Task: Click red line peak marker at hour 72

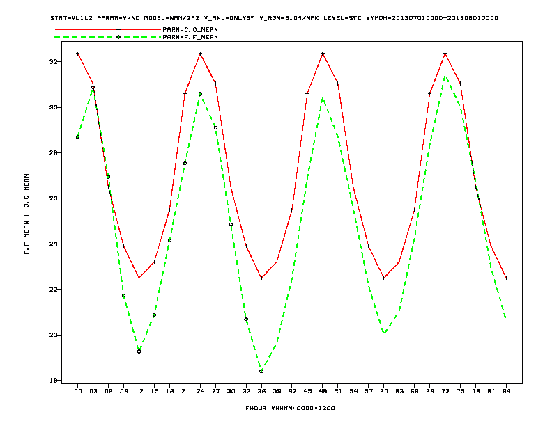Action: click(445, 54)
